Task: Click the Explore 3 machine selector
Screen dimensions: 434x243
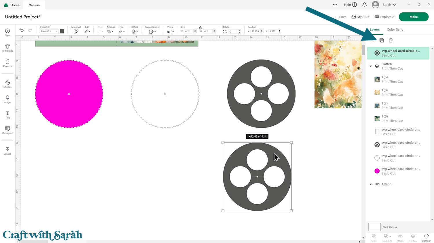Action: 385,17
